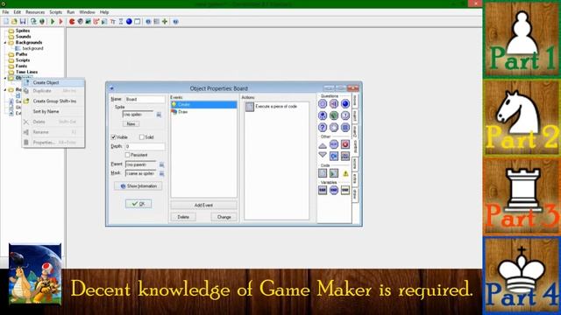Select the Test Variable octagon action
This screenshot has width=561, height=315.
click(x=334, y=190)
